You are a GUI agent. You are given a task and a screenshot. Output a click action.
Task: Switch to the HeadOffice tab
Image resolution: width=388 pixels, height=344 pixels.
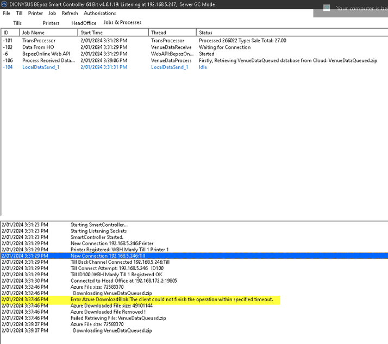tap(84, 23)
